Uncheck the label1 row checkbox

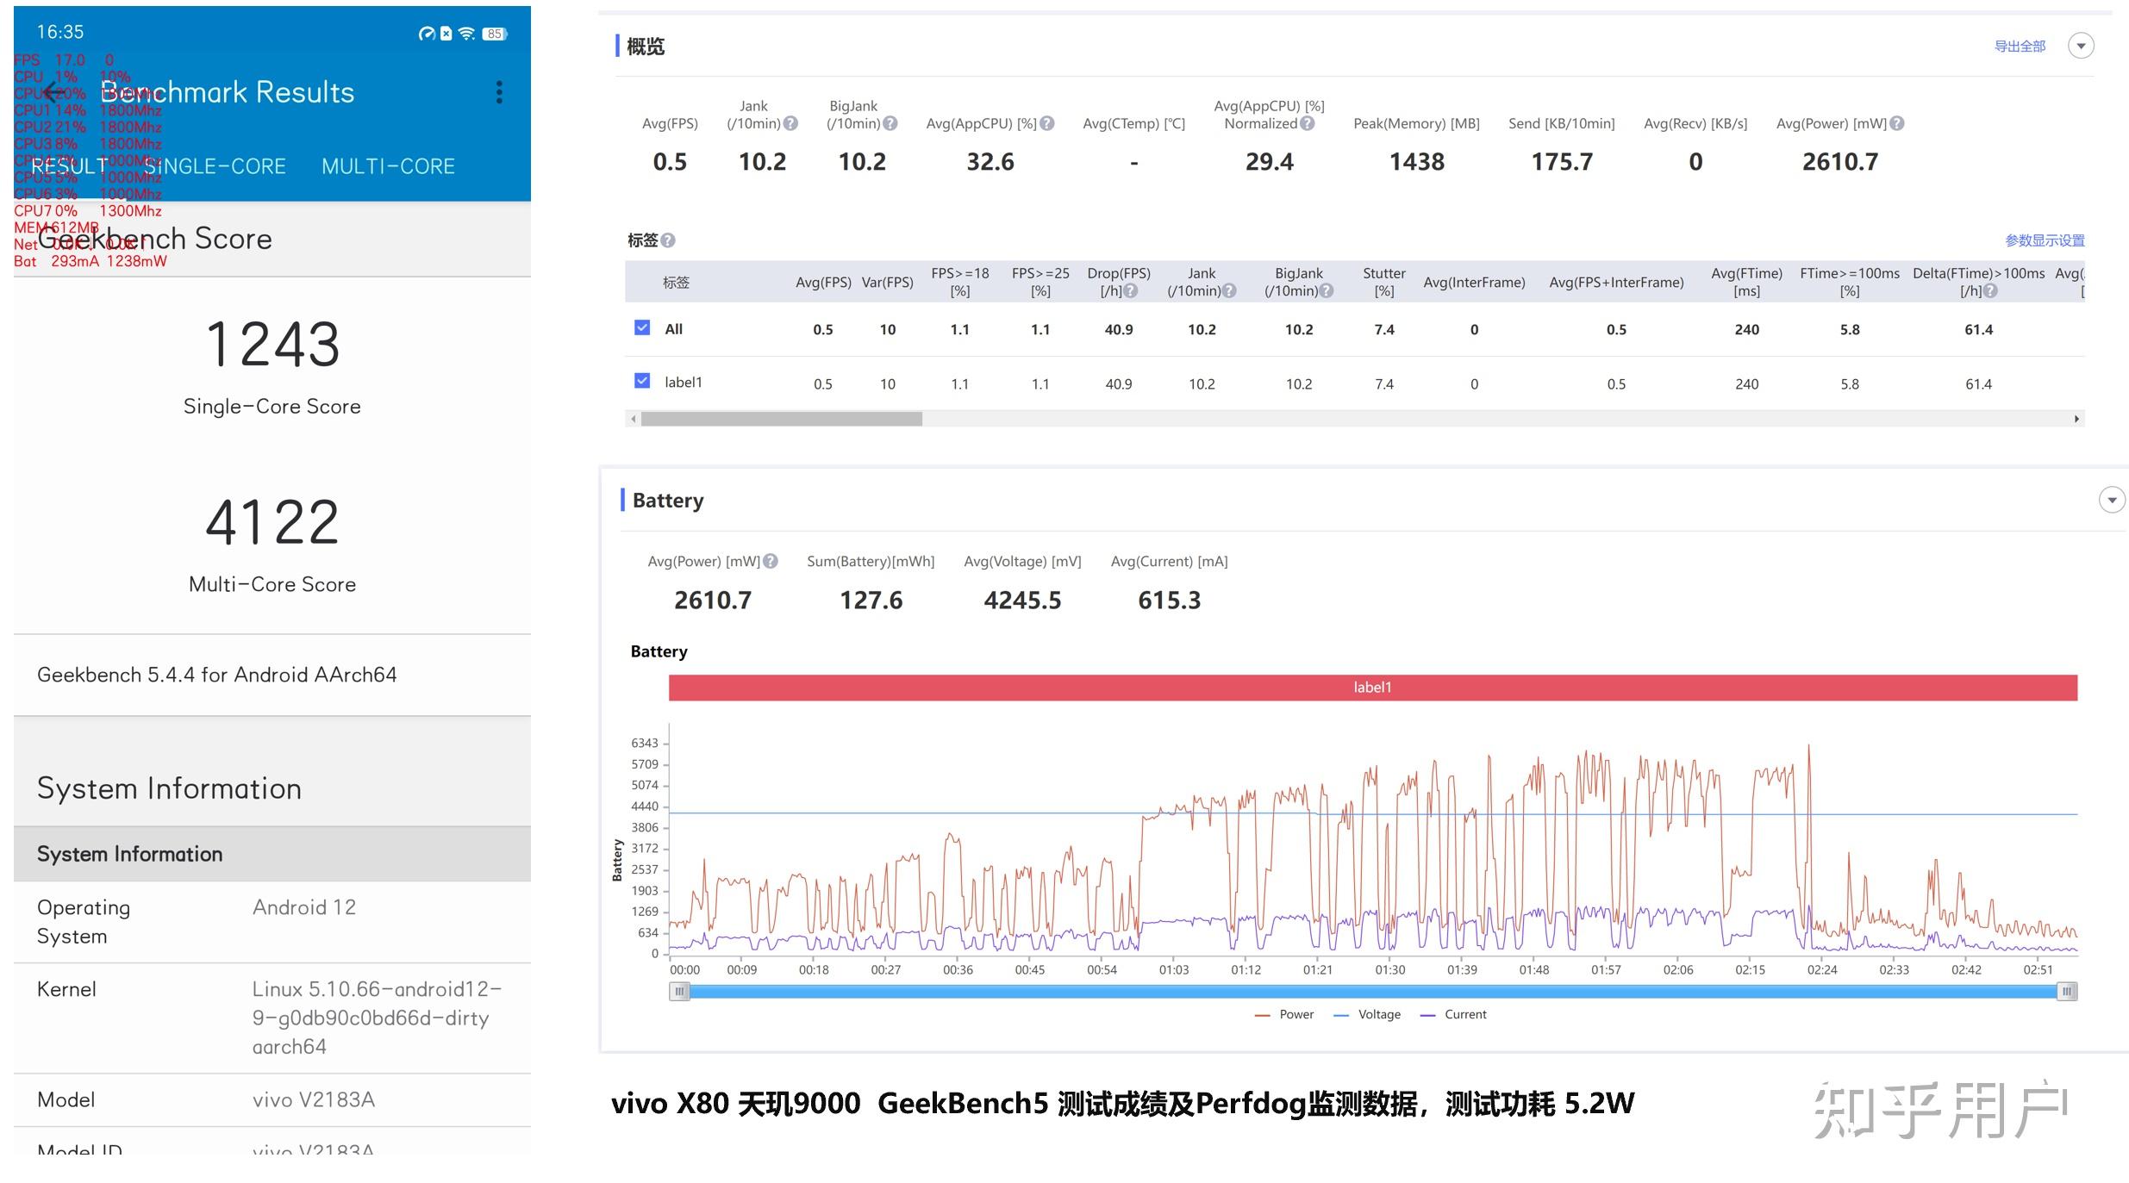642,381
